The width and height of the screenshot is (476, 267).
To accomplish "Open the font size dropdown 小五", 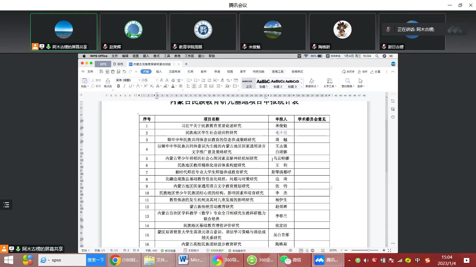I will (x=150, y=80).
